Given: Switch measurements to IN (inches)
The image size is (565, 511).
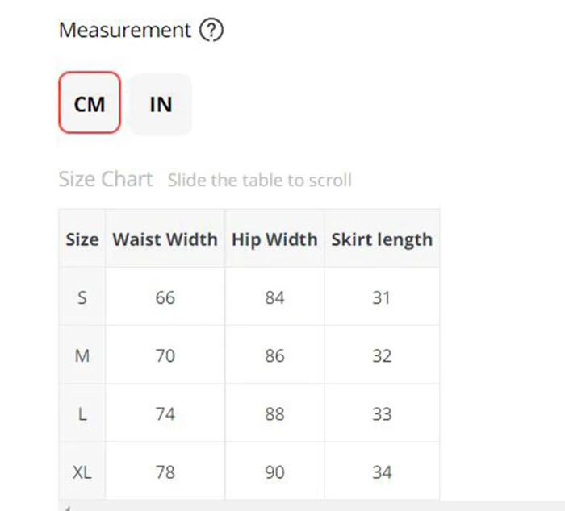Looking at the screenshot, I should point(161,104).
